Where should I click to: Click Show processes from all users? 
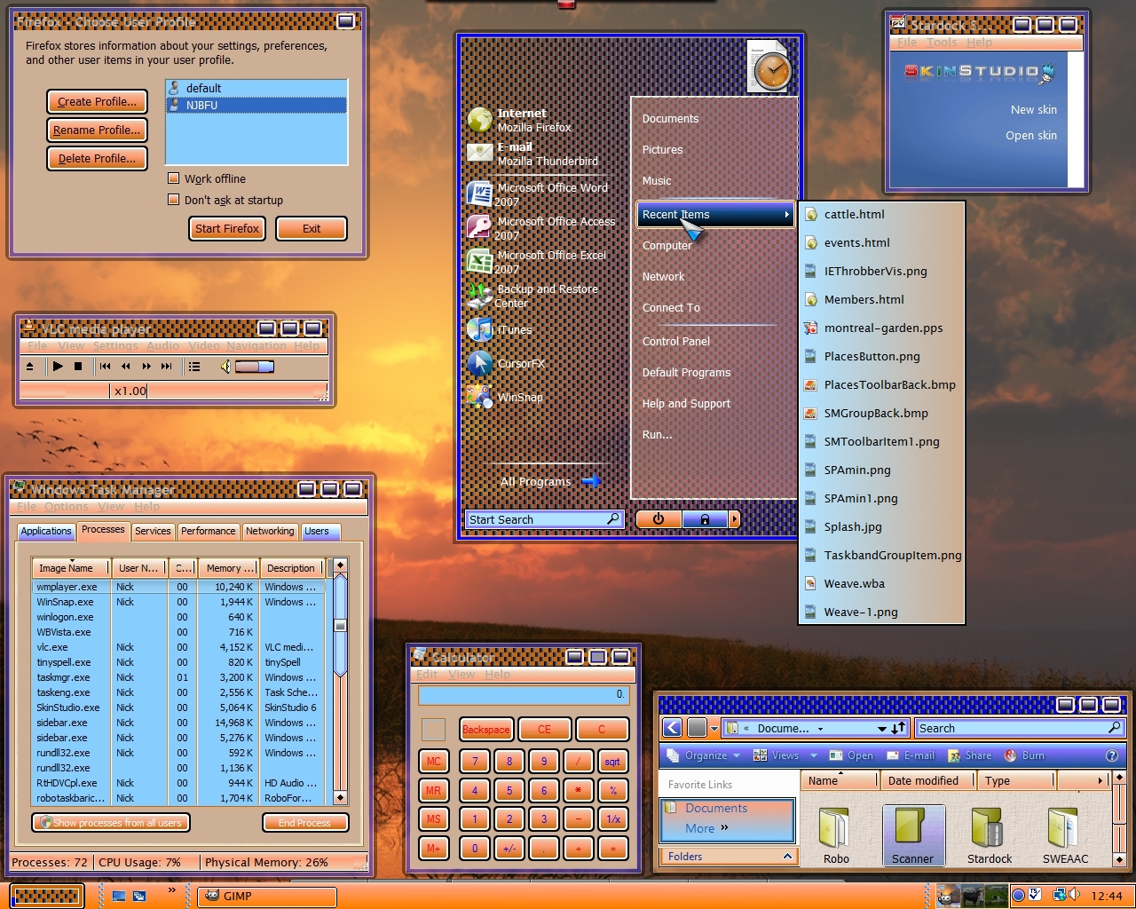pos(111,823)
